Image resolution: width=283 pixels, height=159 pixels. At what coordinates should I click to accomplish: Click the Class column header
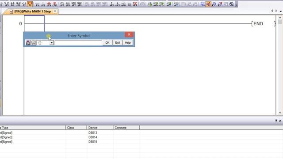[76, 128]
